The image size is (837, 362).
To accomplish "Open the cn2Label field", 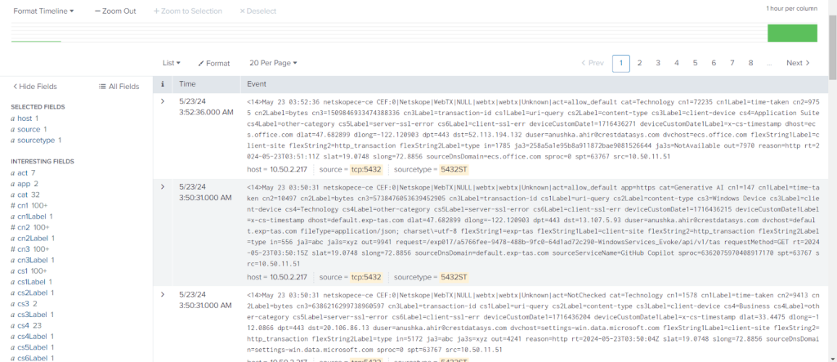I will click(33, 238).
